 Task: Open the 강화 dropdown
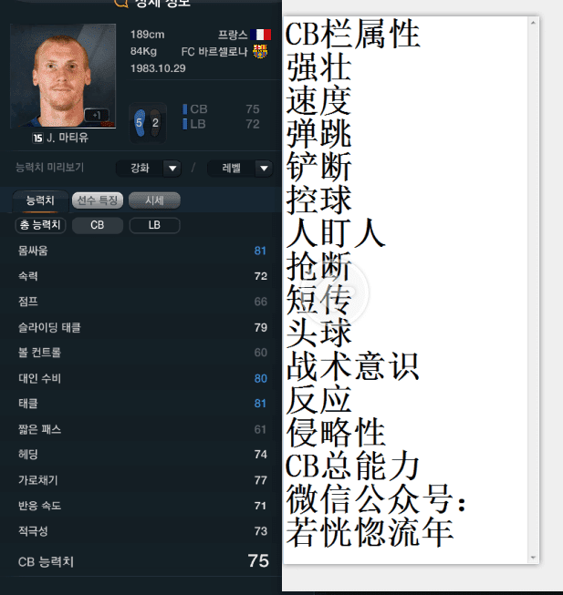pyautogui.click(x=148, y=168)
